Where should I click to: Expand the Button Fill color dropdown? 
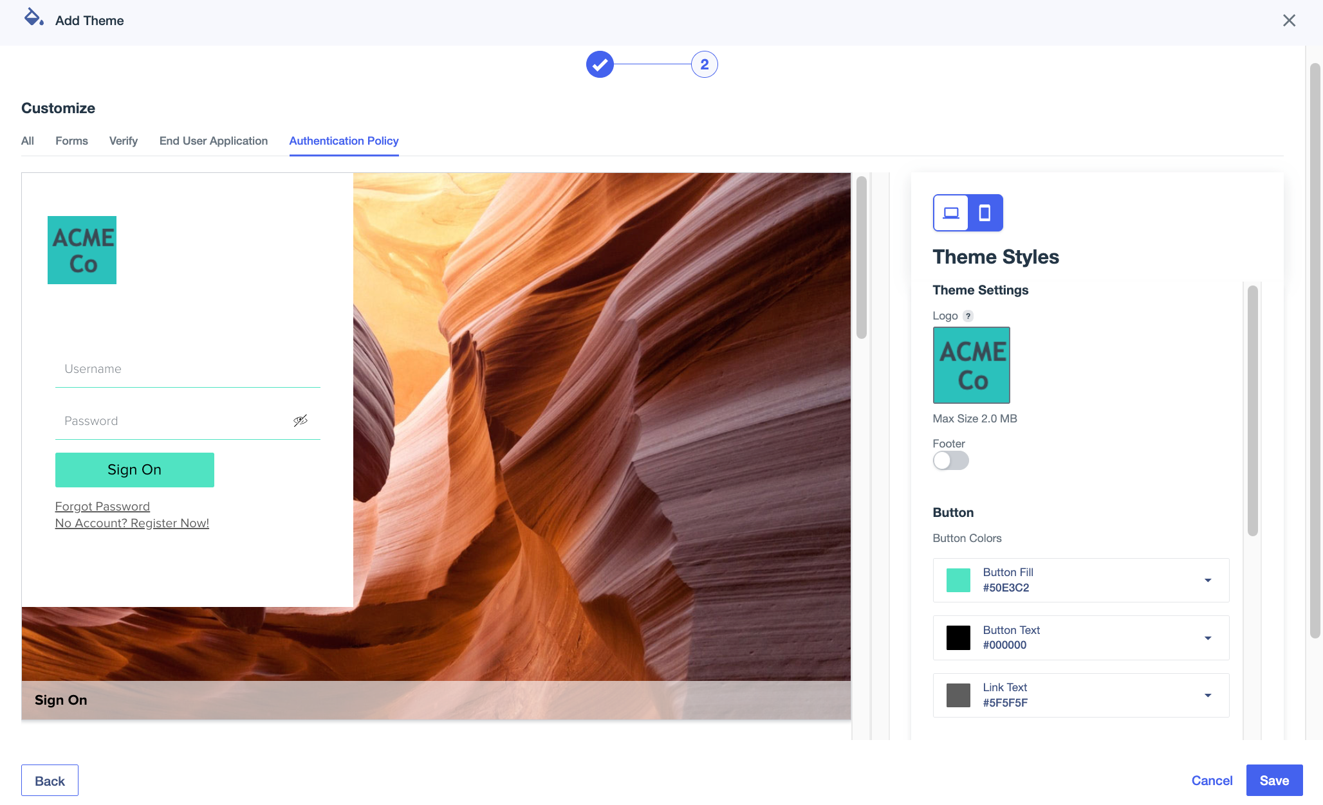(1208, 580)
